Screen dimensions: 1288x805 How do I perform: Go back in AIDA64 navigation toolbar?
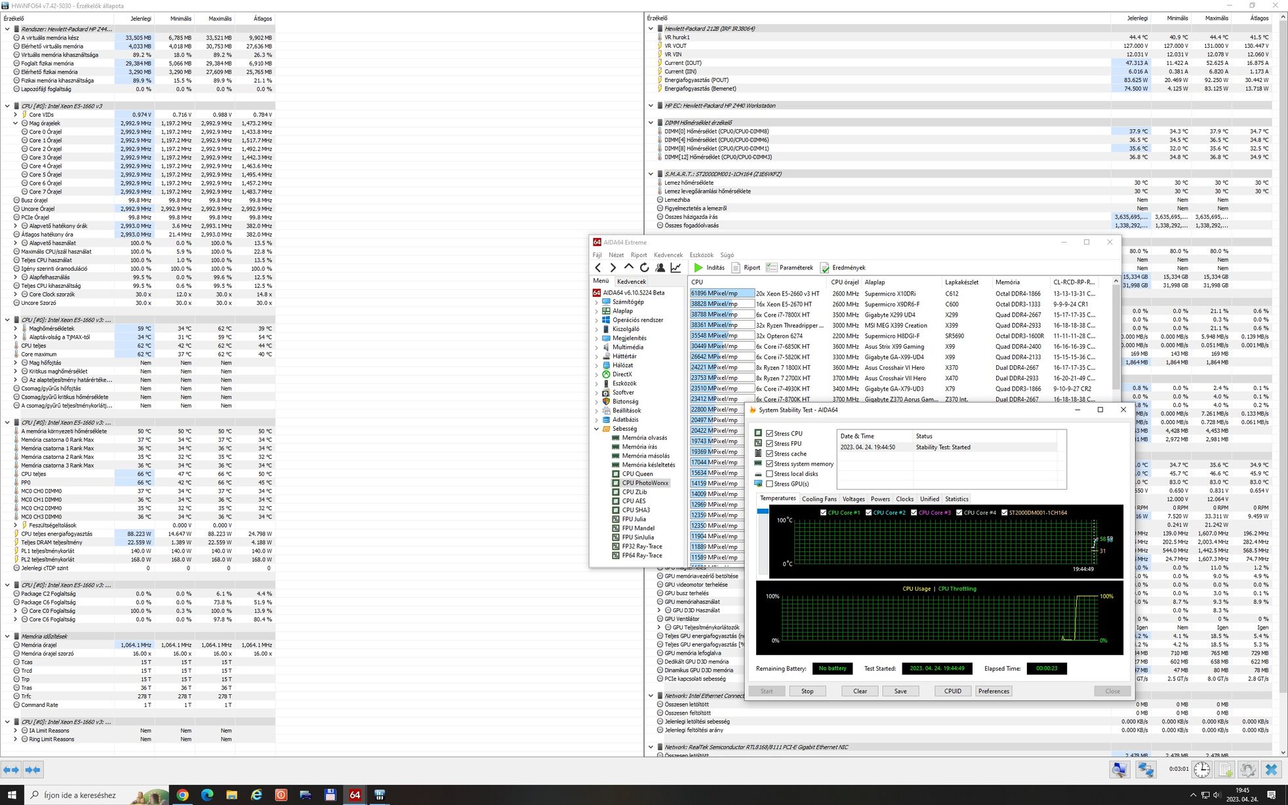(597, 267)
